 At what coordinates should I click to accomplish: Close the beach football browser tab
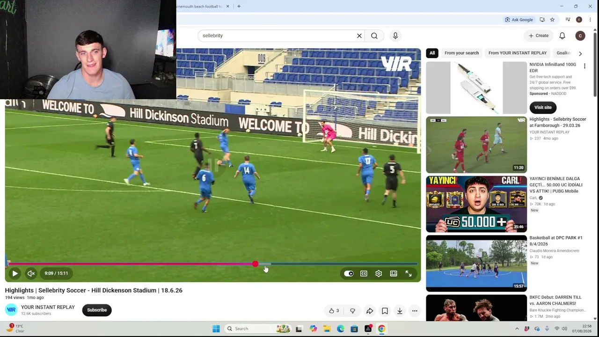coord(227,6)
